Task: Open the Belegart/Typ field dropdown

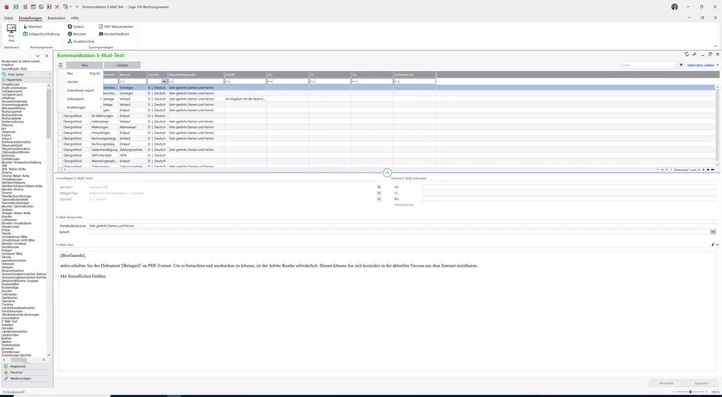Action: [379, 193]
